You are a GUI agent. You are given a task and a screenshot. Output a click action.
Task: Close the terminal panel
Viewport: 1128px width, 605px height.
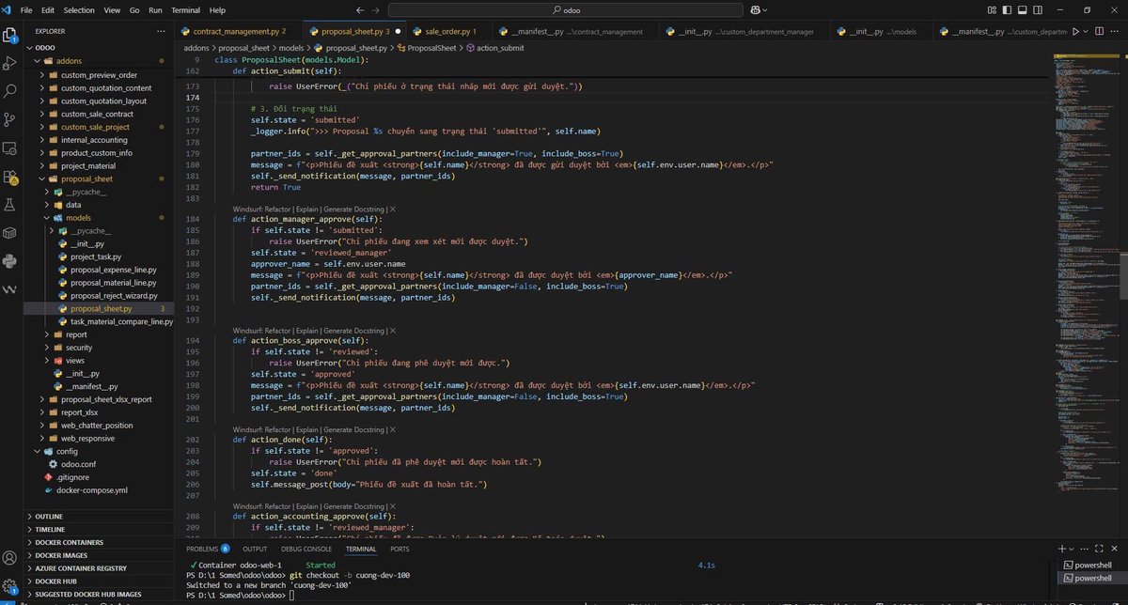[x=1116, y=549]
